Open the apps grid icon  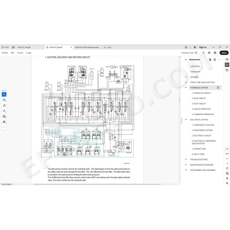(x=195, y=47)
